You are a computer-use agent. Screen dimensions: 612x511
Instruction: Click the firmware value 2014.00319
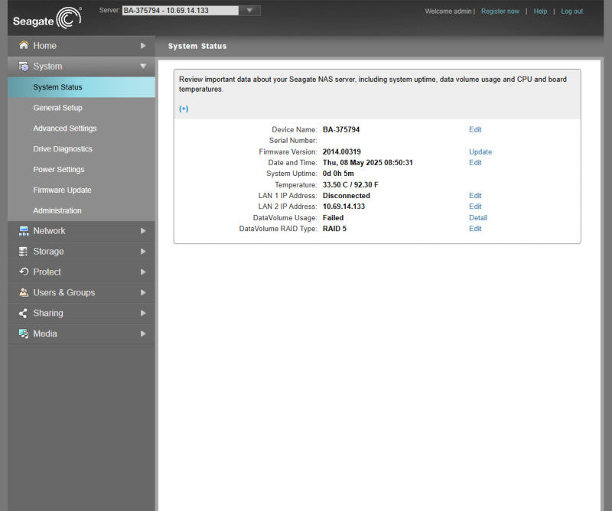point(341,152)
